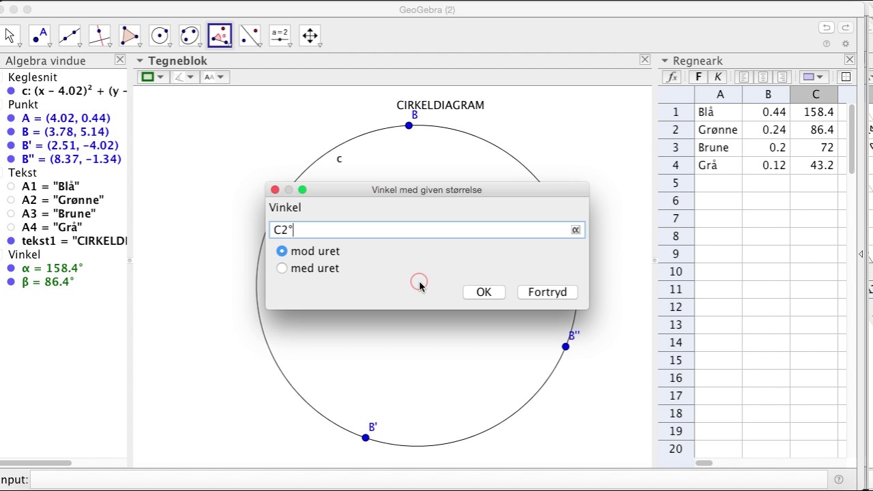Toggle the fx input bar in spreadsheet

[x=672, y=77]
